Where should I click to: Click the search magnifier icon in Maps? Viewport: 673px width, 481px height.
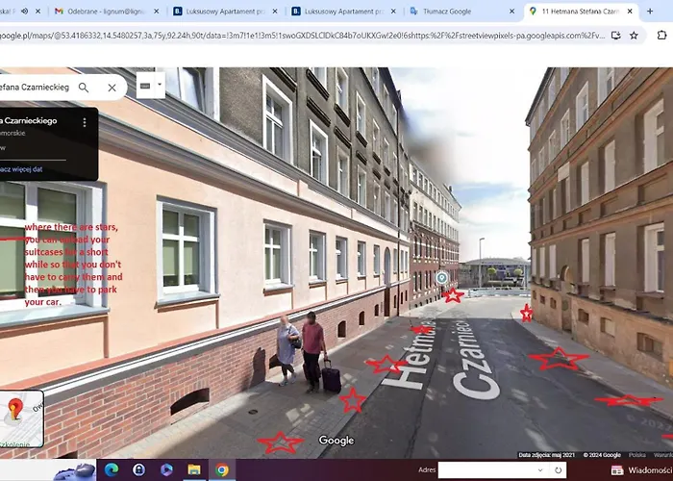tap(84, 88)
